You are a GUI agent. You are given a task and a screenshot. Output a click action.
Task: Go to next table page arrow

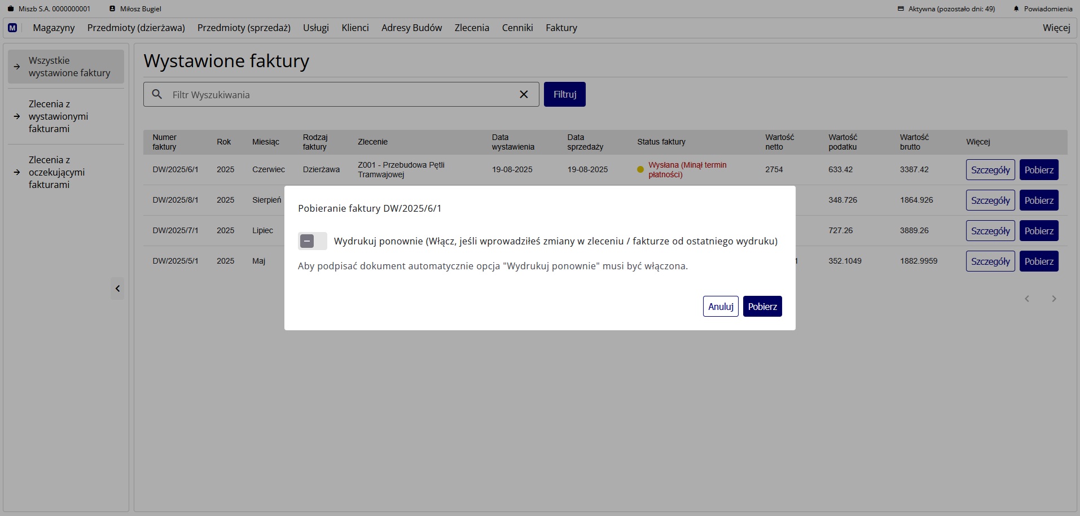1053,299
